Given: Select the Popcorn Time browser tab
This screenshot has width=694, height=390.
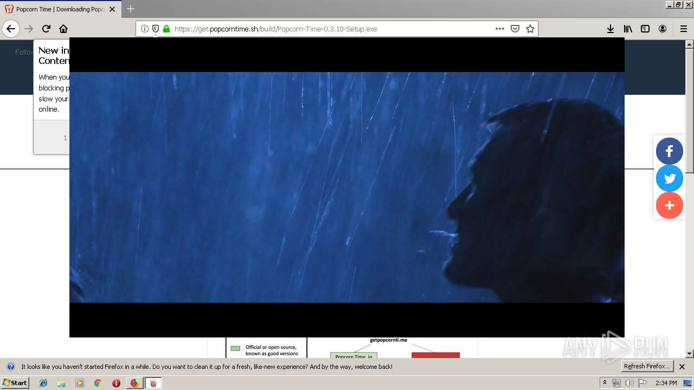Looking at the screenshot, I should (x=61, y=9).
